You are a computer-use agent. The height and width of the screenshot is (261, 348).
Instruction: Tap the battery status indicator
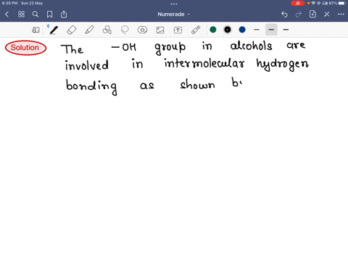point(342,3)
